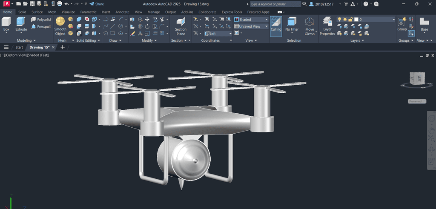Click the Plot printer icon
The height and width of the screenshot is (209, 436).
(60, 4)
